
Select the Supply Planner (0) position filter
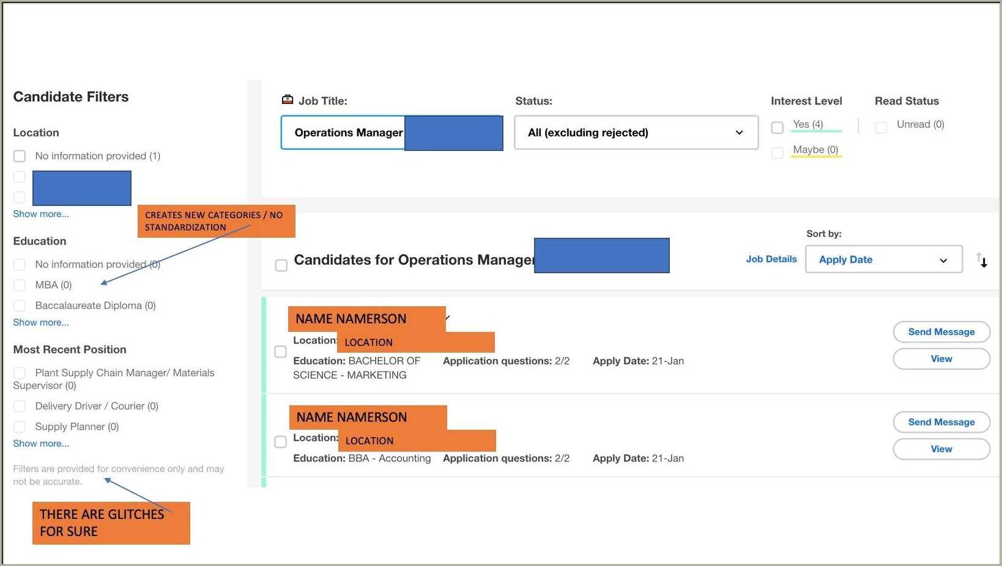tap(20, 427)
